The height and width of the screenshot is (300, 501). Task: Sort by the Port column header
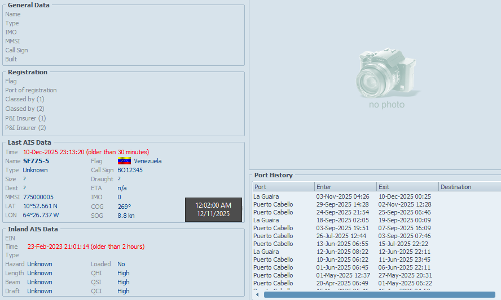[x=283, y=187]
